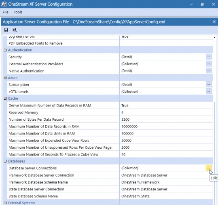Image resolution: width=218 pixels, height=205 pixels.
Task: Select the Framework Database Schema Name label
Action: click(38, 182)
